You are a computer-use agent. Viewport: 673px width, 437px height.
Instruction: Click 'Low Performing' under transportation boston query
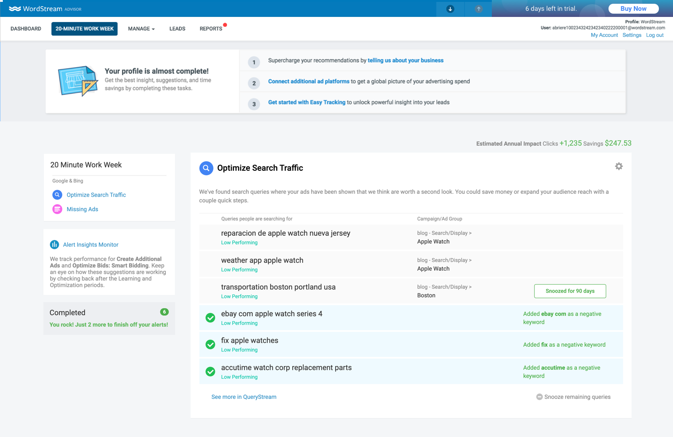point(239,296)
